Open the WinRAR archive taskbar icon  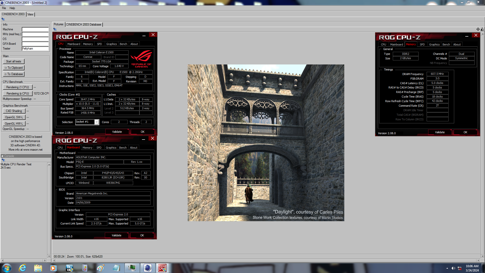pos(85,268)
